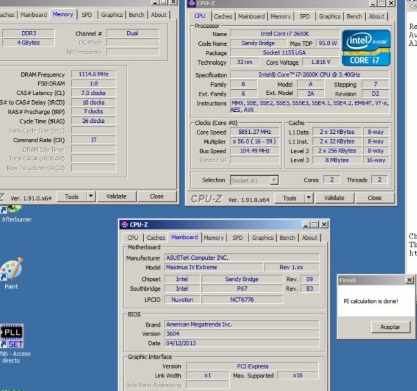Image resolution: width=417 pixels, height=391 pixels.
Task: Click the Mainboard CPU-Z title bar icon
Action: [x=124, y=224]
